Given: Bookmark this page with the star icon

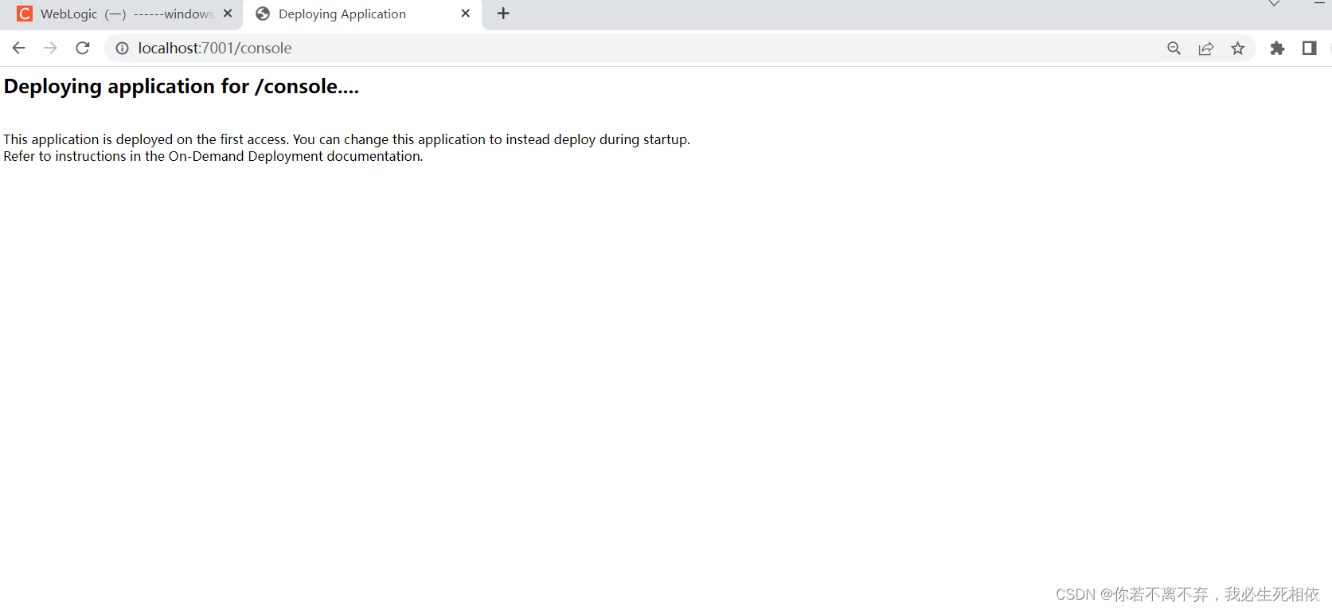Looking at the screenshot, I should click(1237, 49).
